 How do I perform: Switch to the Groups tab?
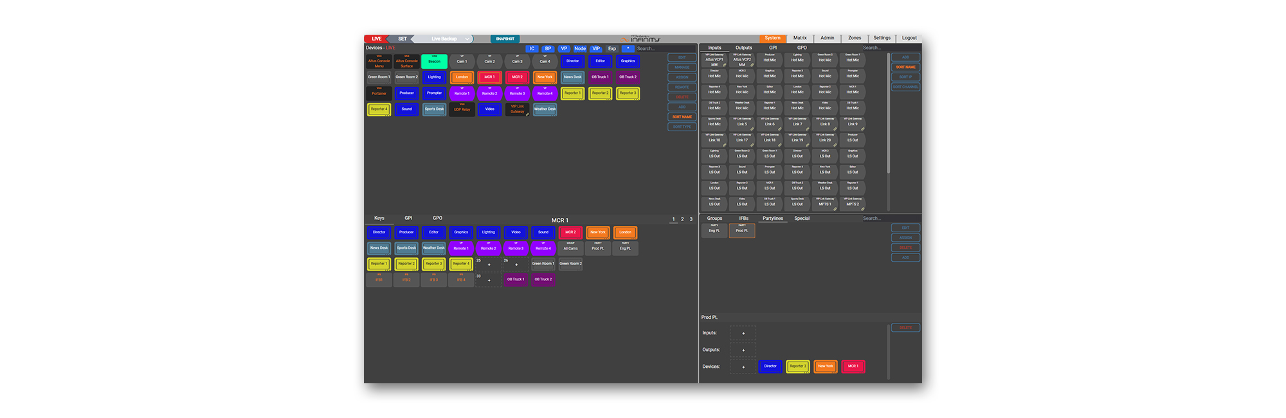click(x=714, y=219)
